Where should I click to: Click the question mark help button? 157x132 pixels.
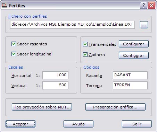[143, 5]
